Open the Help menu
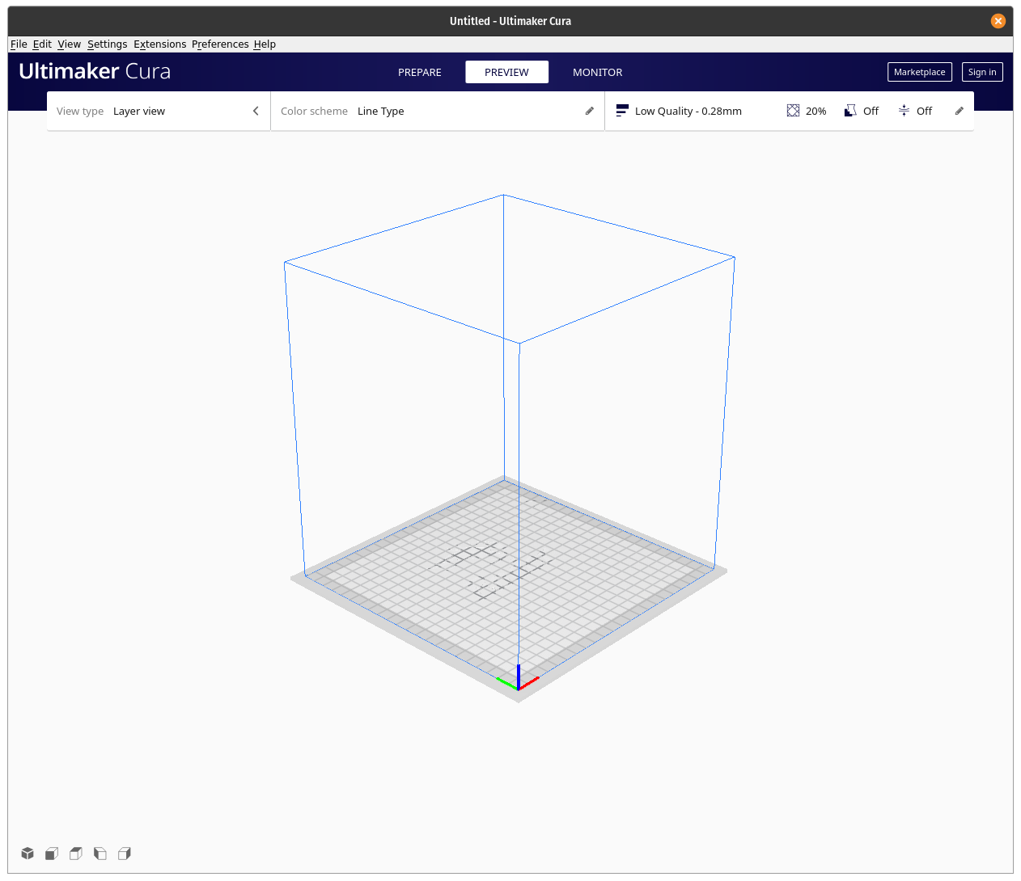This screenshot has width=1021, height=881. point(265,44)
